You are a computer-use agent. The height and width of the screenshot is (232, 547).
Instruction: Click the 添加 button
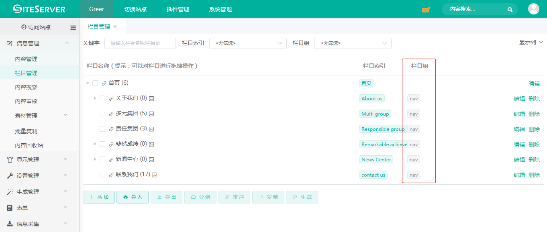99,197
